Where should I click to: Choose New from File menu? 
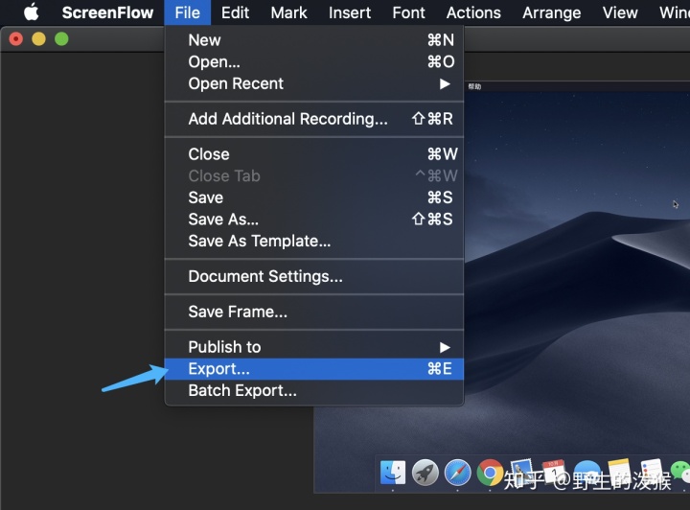click(314, 40)
